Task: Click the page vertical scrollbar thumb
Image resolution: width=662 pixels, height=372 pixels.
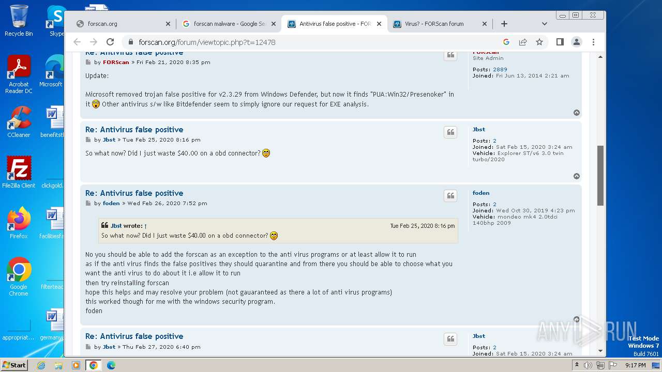Action: click(x=600, y=176)
